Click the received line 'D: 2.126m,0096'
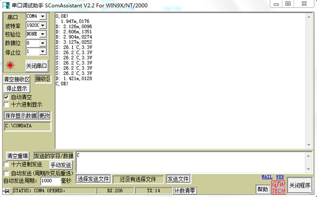317x197 pixels. tap(74, 27)
